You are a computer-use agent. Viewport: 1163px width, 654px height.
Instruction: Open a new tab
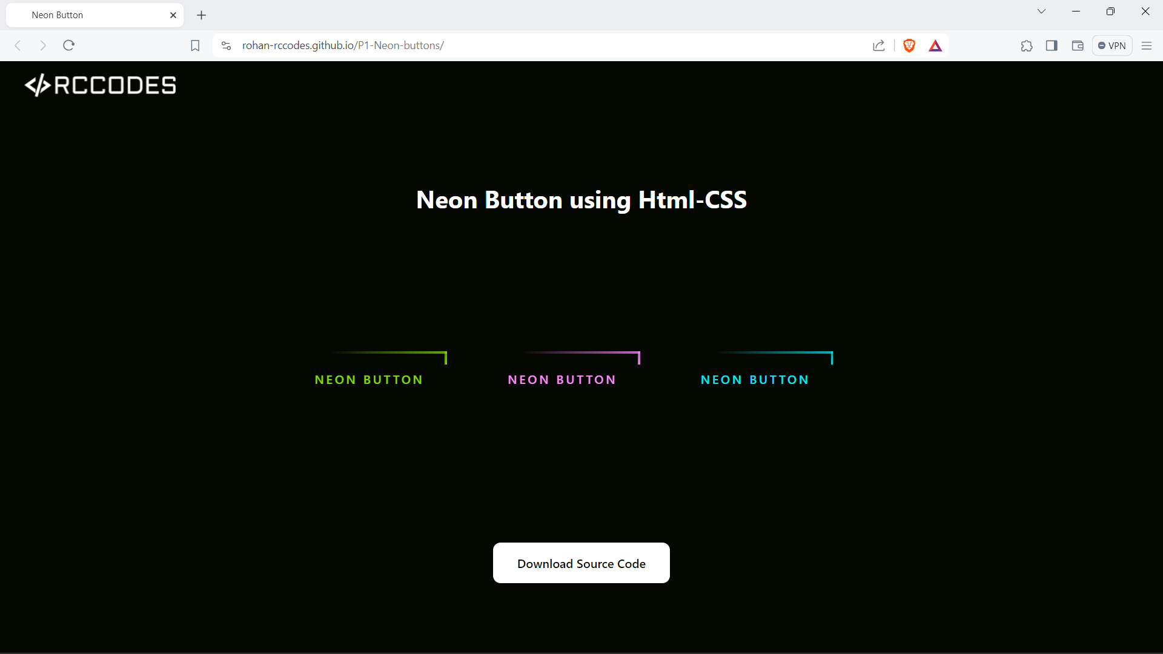tap(202, 15)
